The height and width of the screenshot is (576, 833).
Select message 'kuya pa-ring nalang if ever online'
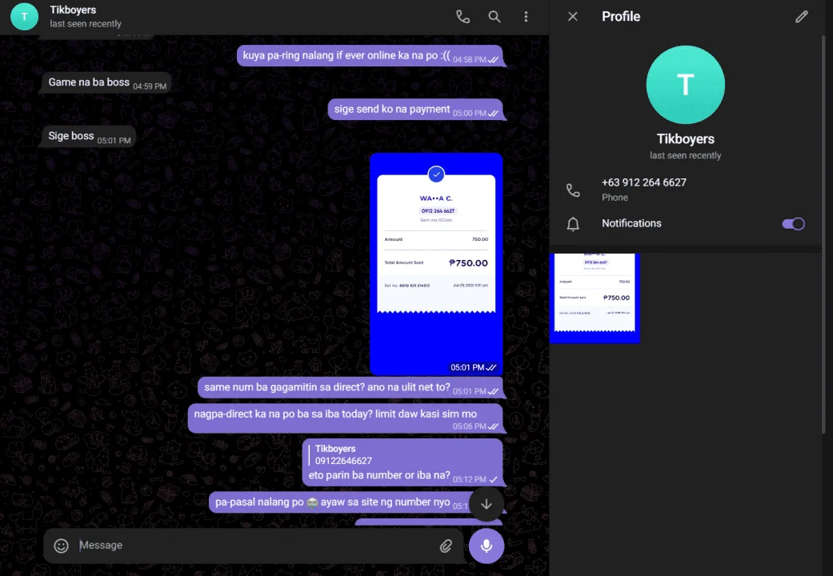370,56
